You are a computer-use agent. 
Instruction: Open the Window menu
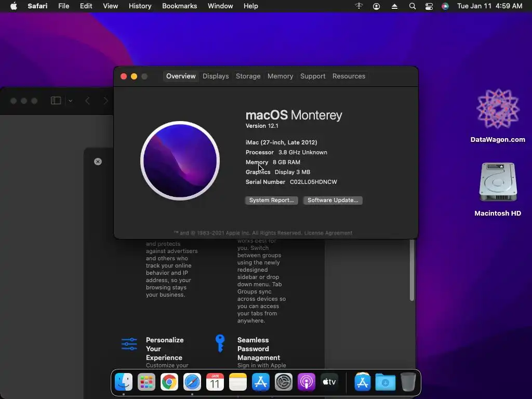tap(220, 6)
